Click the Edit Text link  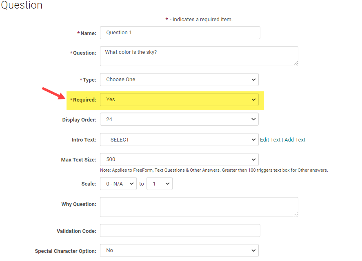(x=270, y=139)
